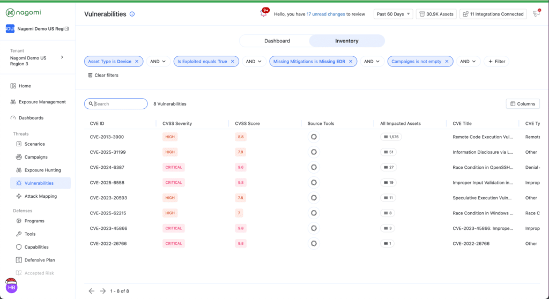Open the Past 60 Days dropdown
Viewport: 549px width, 299px height.
coord(393,14)
